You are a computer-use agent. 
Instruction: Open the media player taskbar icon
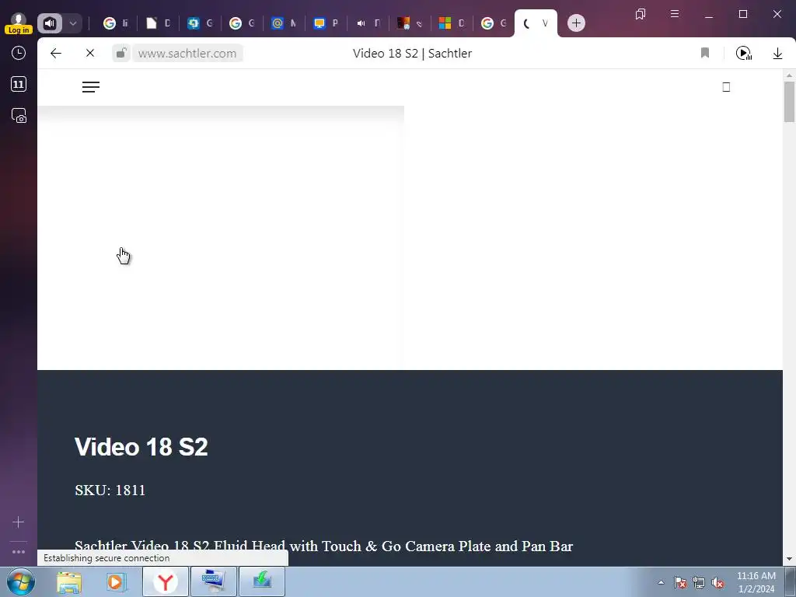point(116,581)
